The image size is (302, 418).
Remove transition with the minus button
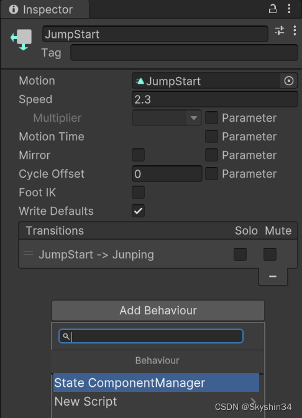(x=273, y=276)
